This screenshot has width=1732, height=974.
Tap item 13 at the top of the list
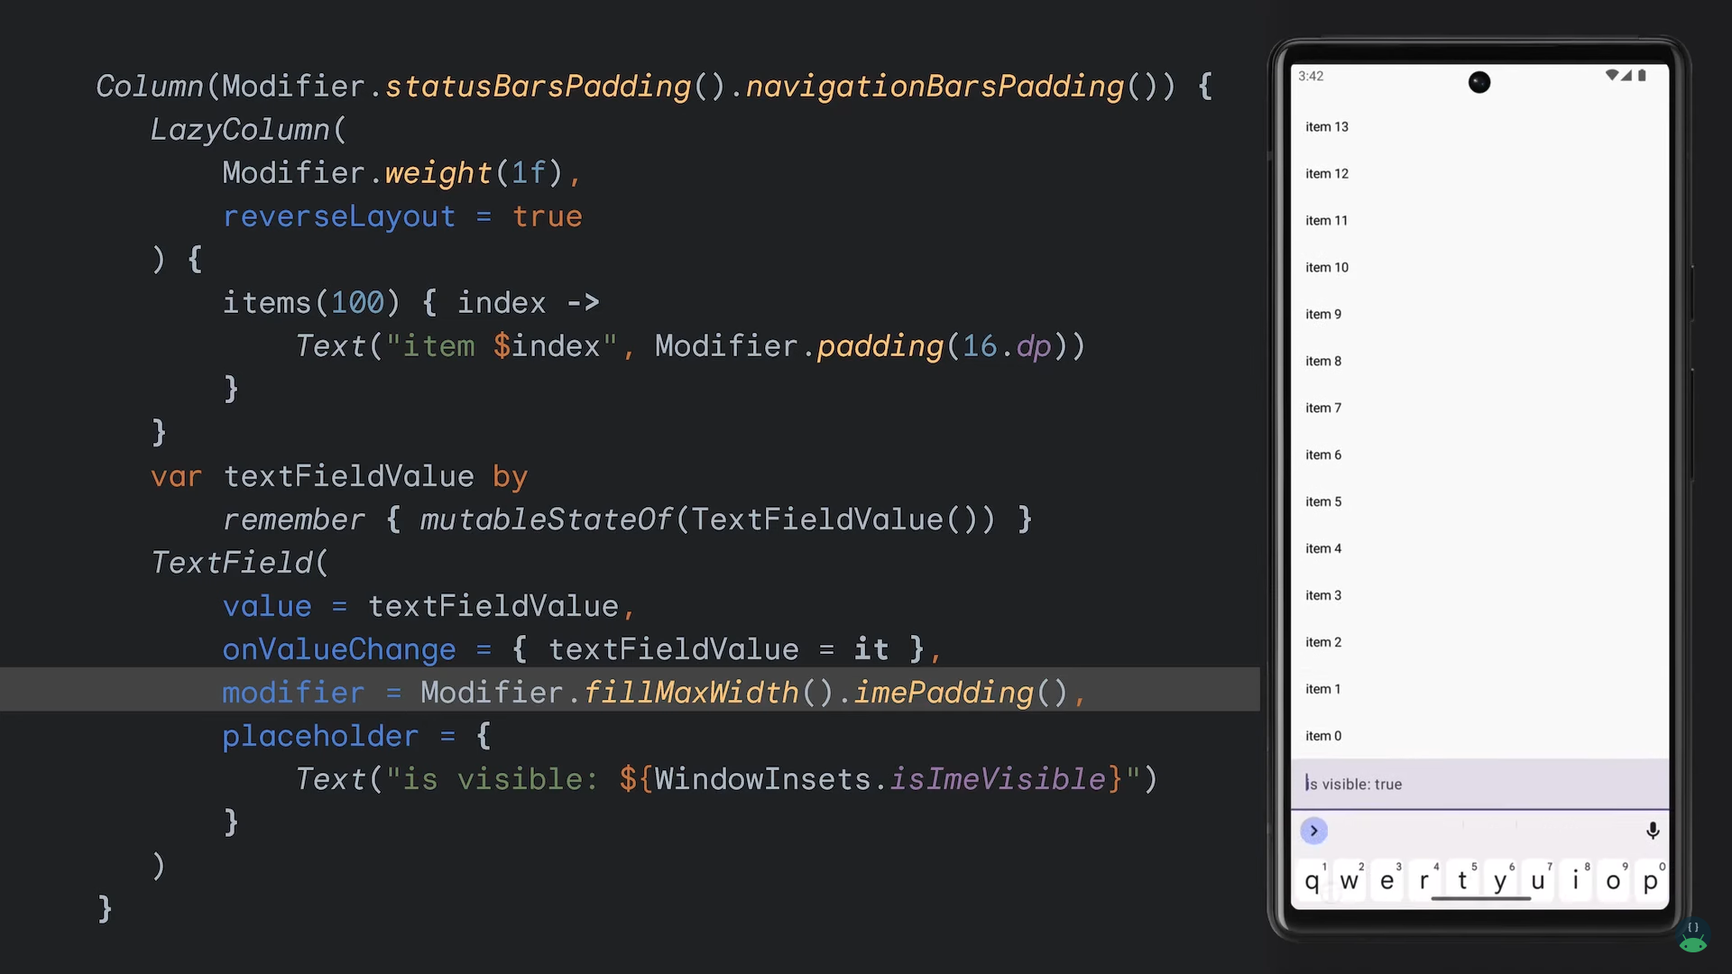[1326, 126]
